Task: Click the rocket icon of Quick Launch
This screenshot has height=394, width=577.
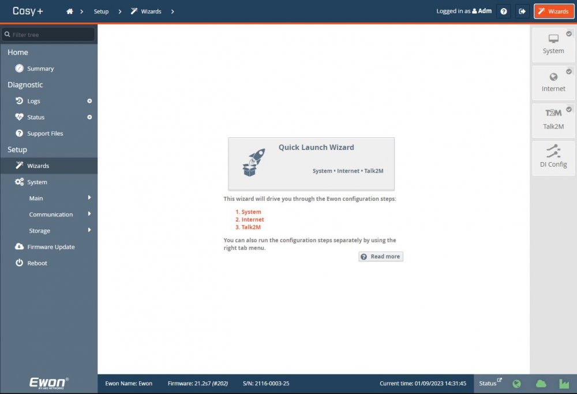Action: pyautogui.click(x=254, y=162)
